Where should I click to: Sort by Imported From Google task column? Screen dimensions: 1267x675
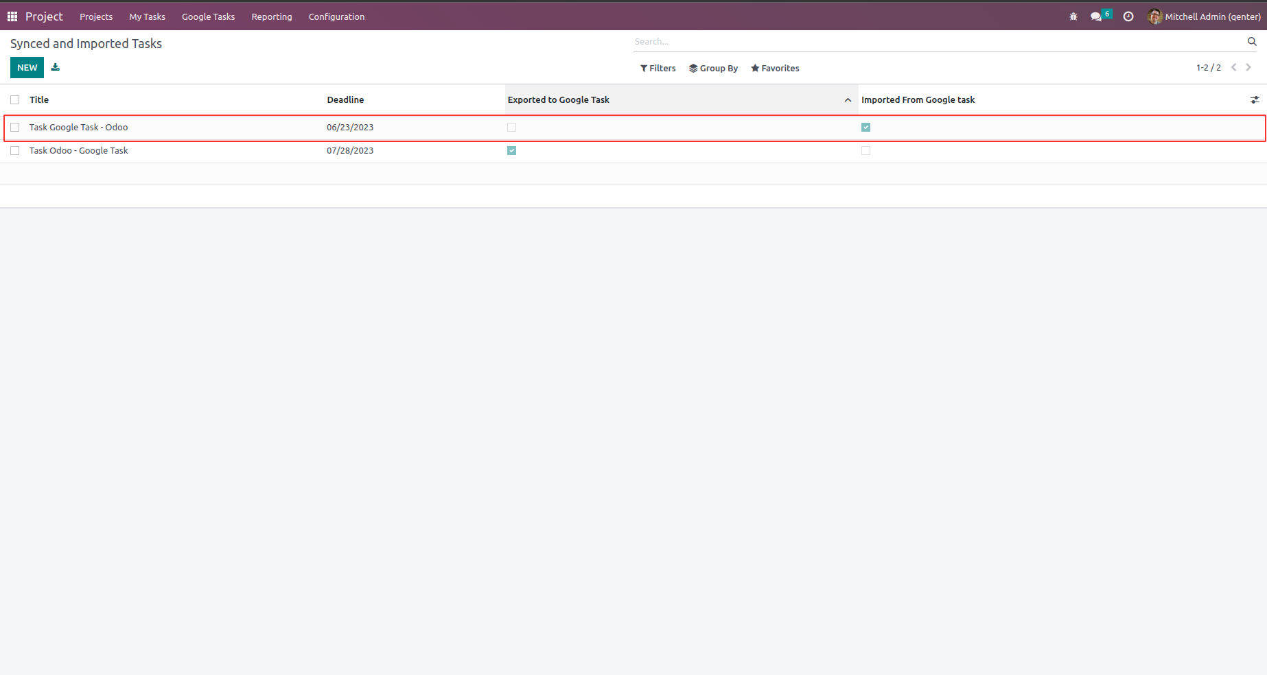[918, 100]
